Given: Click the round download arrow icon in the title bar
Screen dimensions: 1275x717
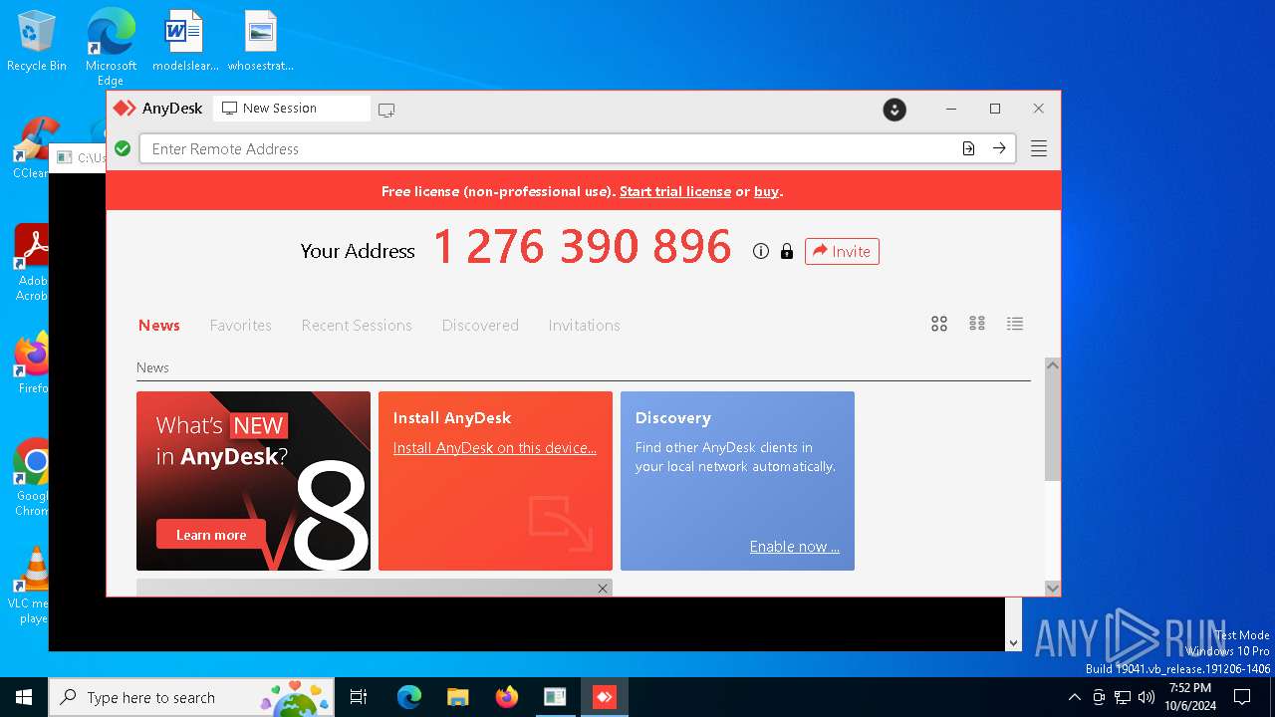Looking at the screenshot, I should [894, 110].
